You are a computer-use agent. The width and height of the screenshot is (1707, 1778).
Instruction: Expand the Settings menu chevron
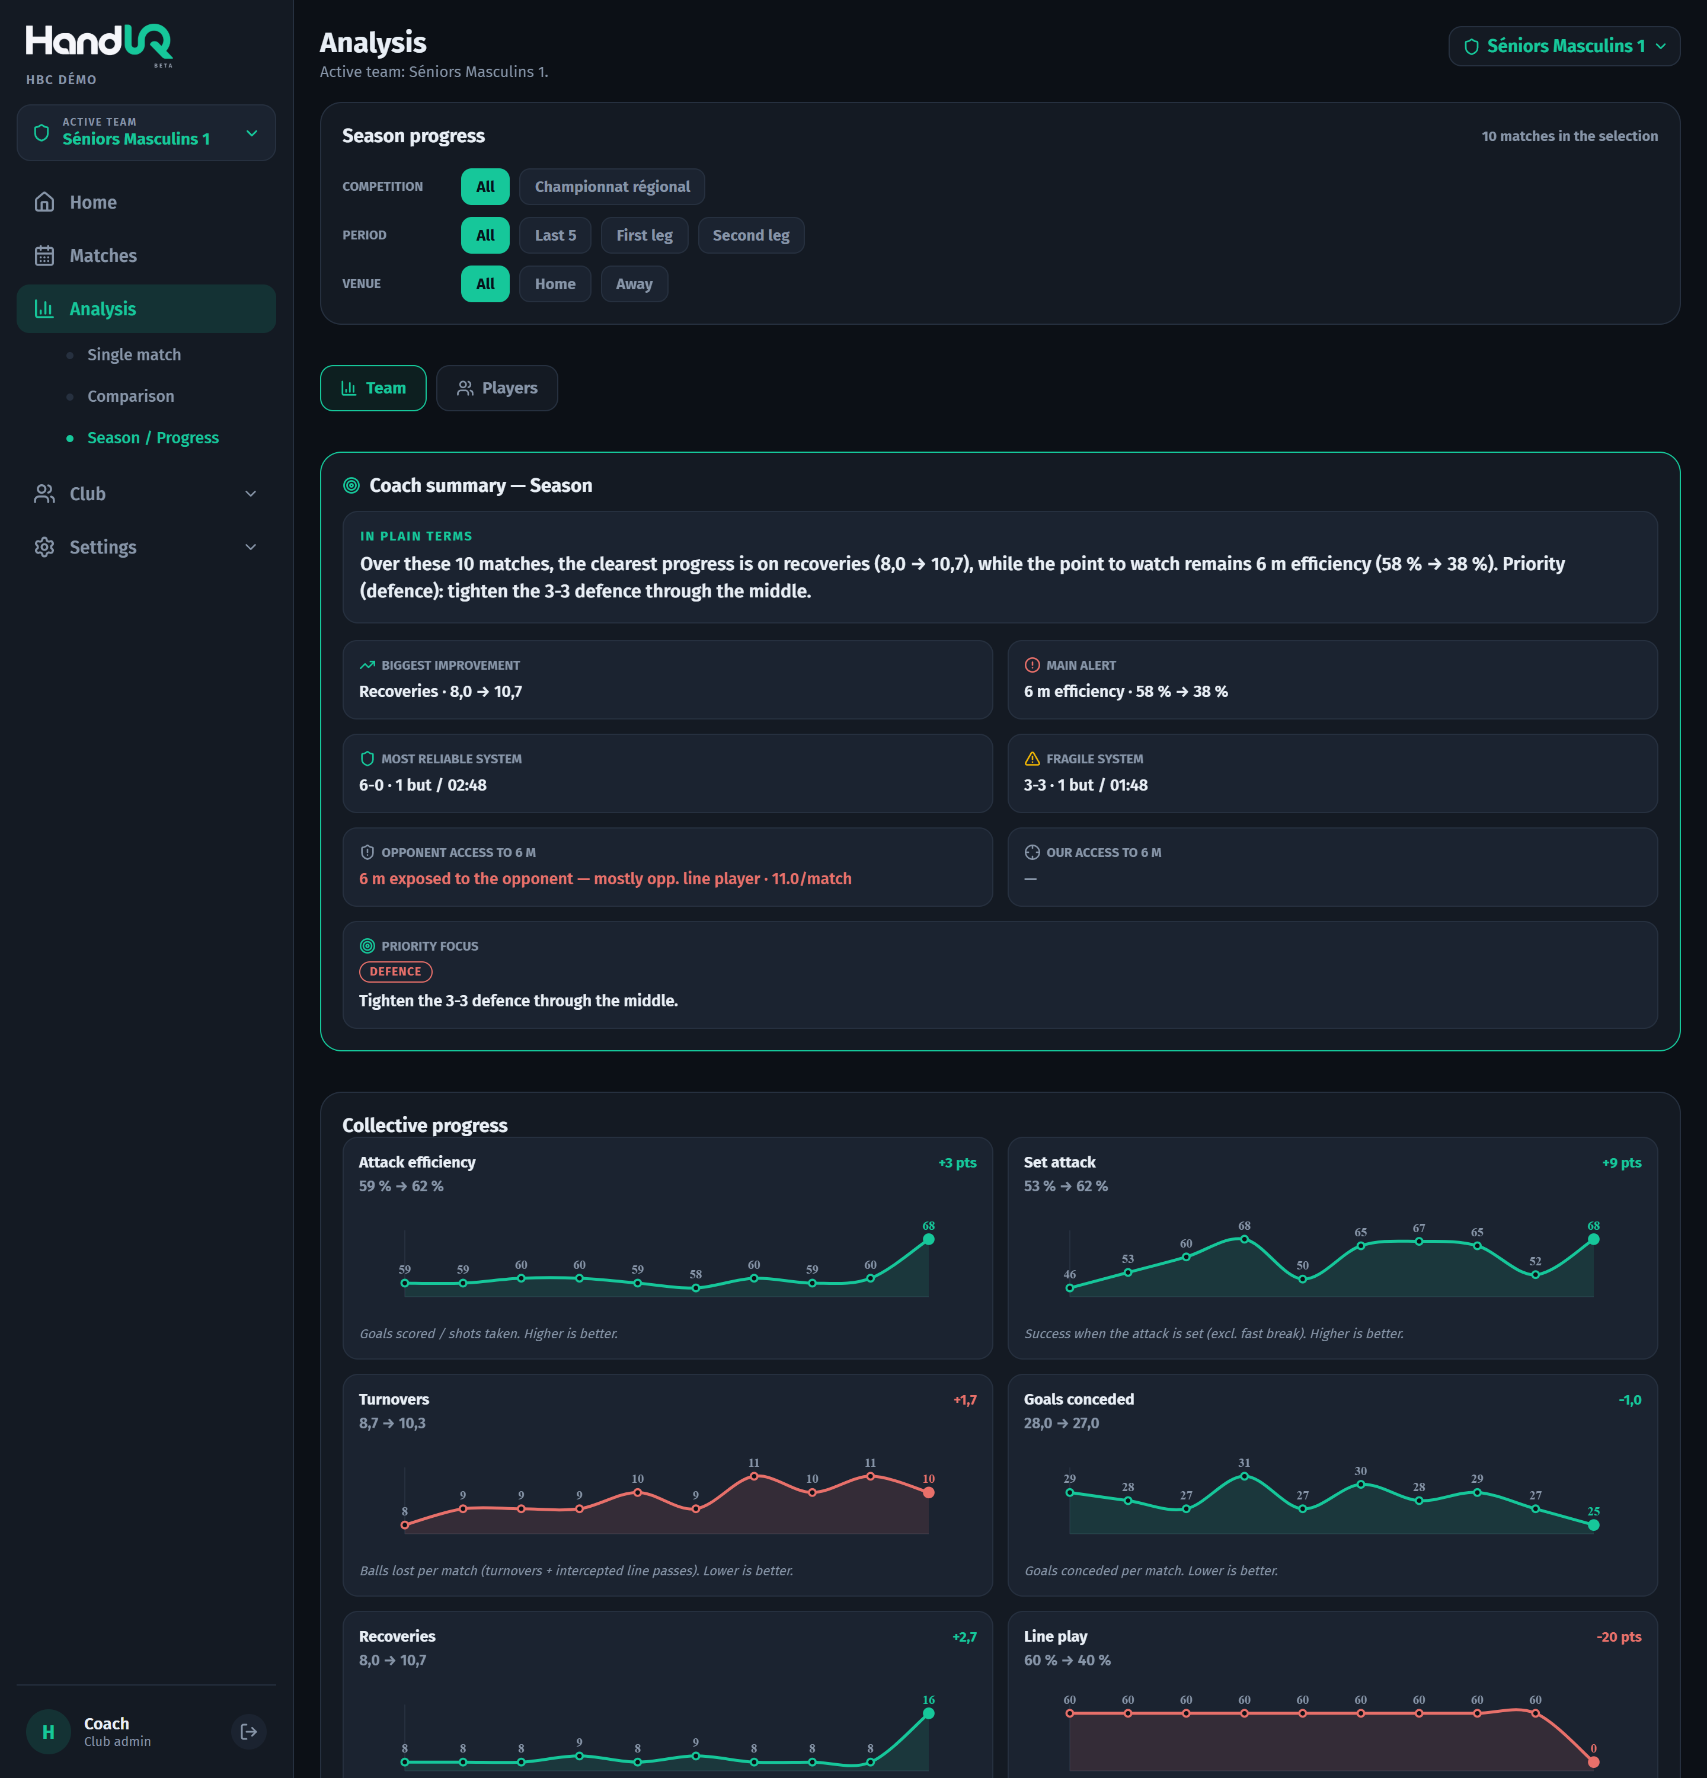[x=251, y=547]
